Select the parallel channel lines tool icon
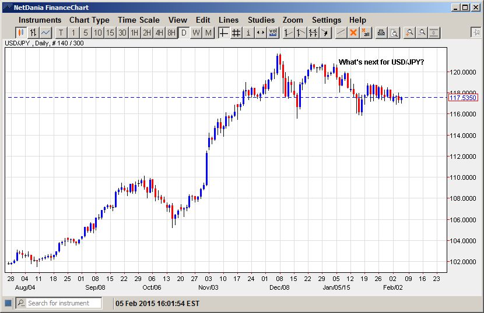Screen dimensions: 484x313 click(313, 33)
